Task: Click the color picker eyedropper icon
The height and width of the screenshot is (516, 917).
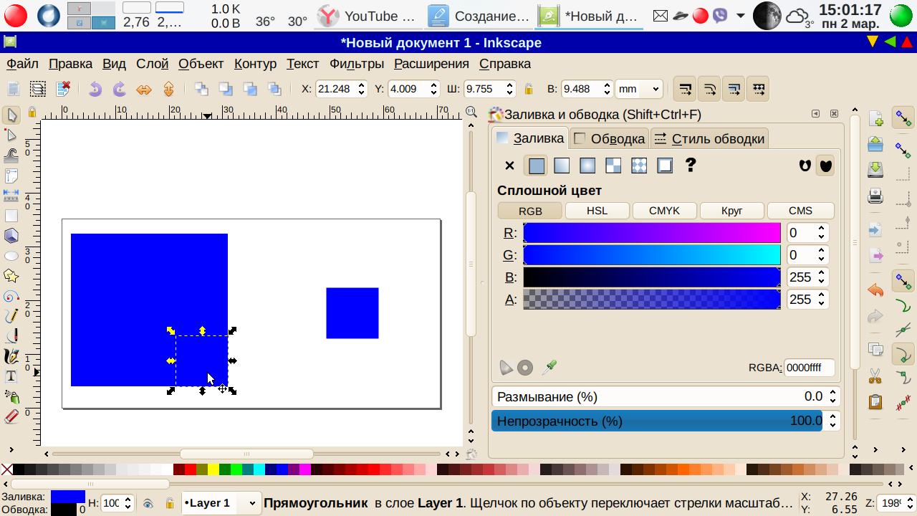Action: pos(549,368)
